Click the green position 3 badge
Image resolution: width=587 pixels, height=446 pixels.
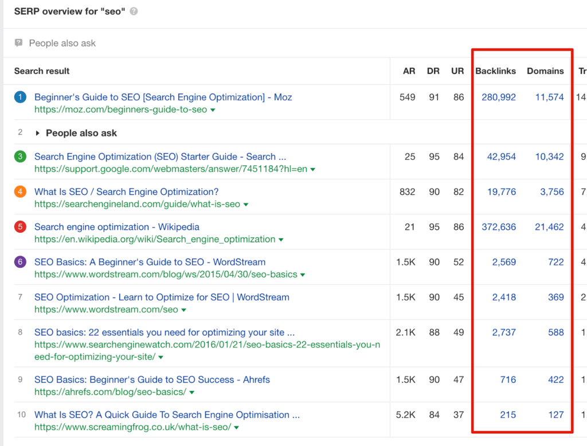pyautogui.click(x=20, y=157)
